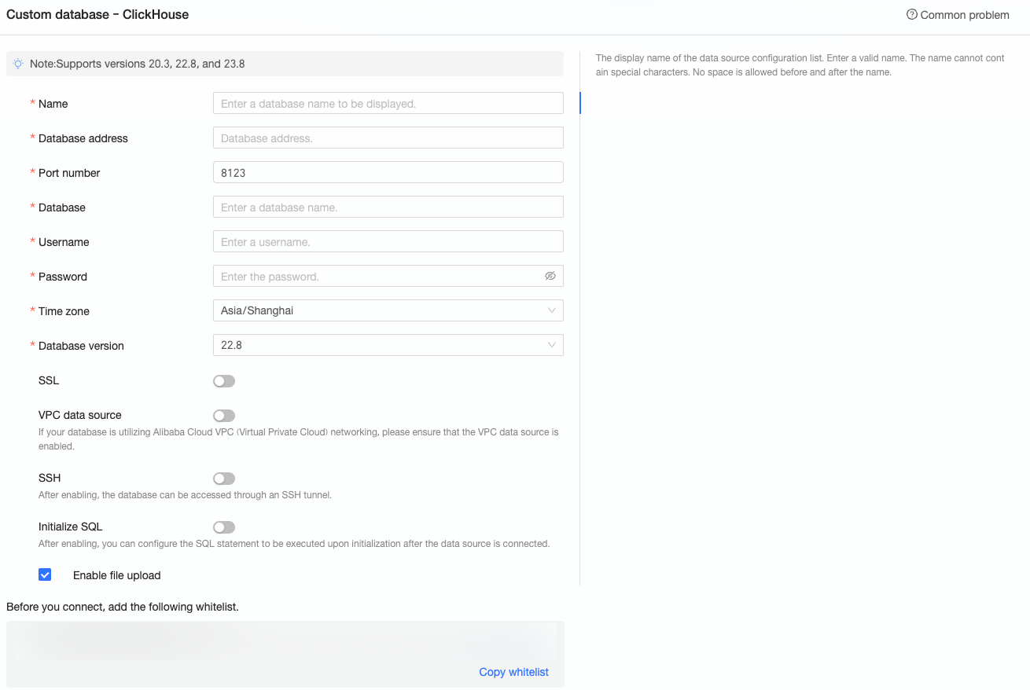The image size is (1030, 690).
Task: Click Copy whitelist link
Action: pos(513,672)
